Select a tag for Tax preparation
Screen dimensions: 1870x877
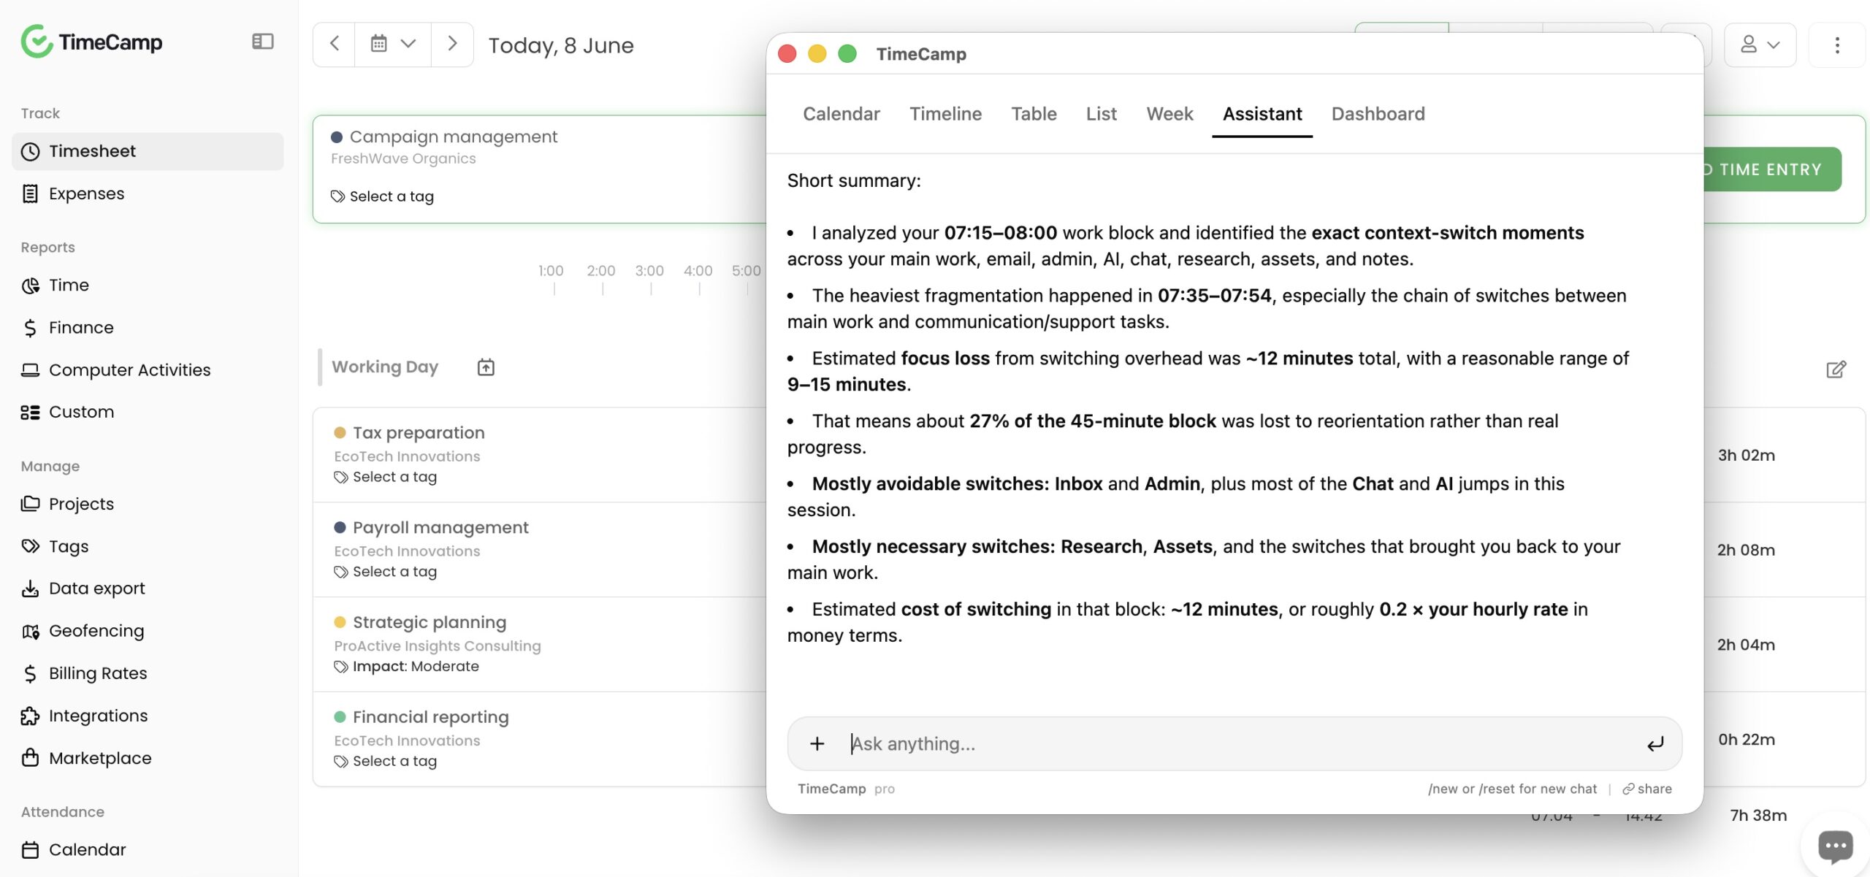[x=386, y=477]
